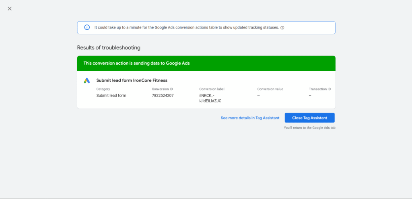
Task: Click the info icon in the notice banner
Action: click(87, 27)
